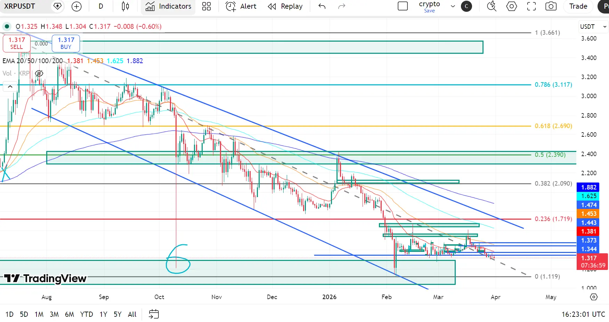Click the 0.618 (2.690) Fib label

point(553,126)
